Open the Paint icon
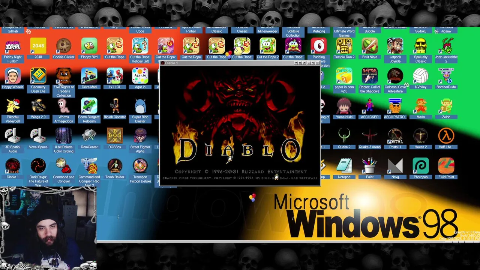The height and width of the screenshot is (270, 480). tap(370, 166)
